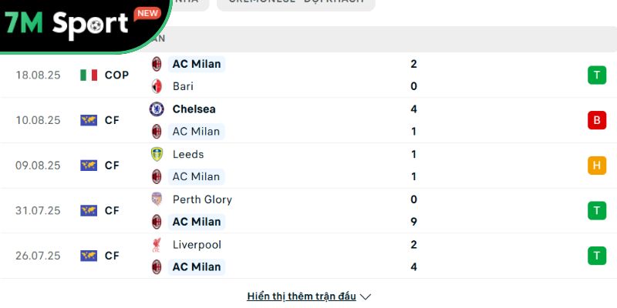Click the world flag on 10.08.25 row
Viewport: 617px width, 308px height.
(89, 120)
